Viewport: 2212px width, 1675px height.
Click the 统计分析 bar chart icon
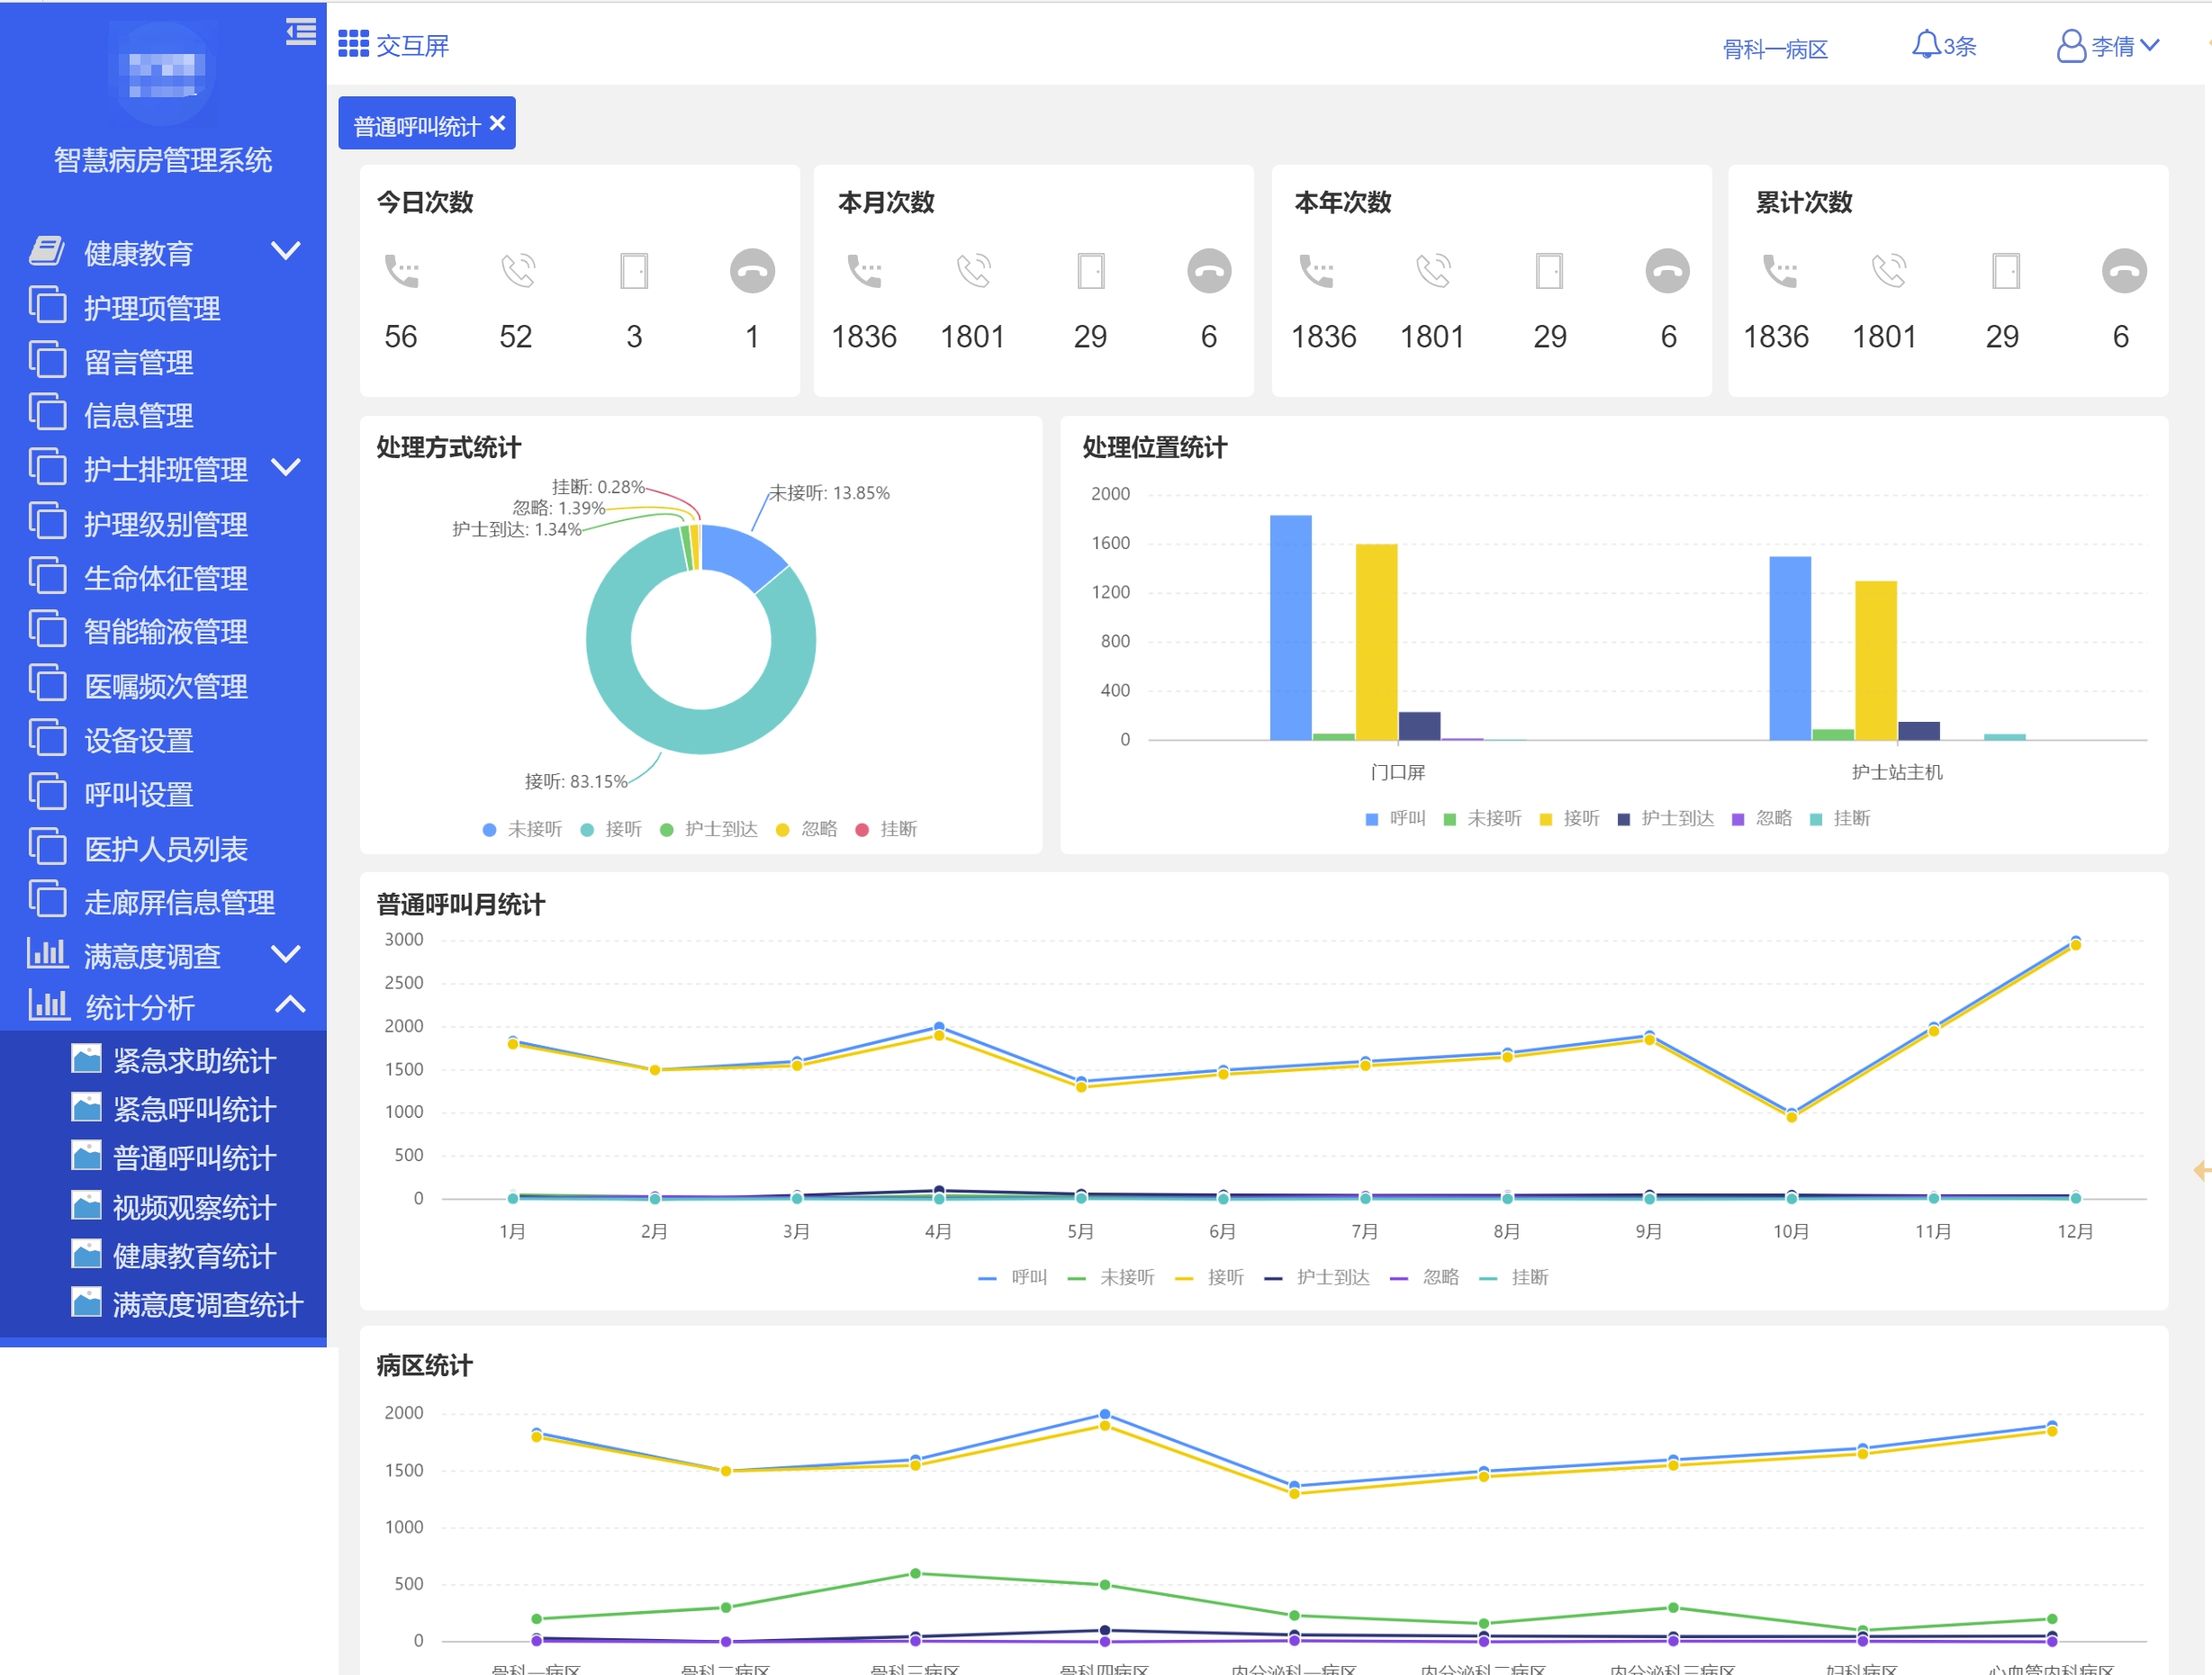tap(48, 1004)
